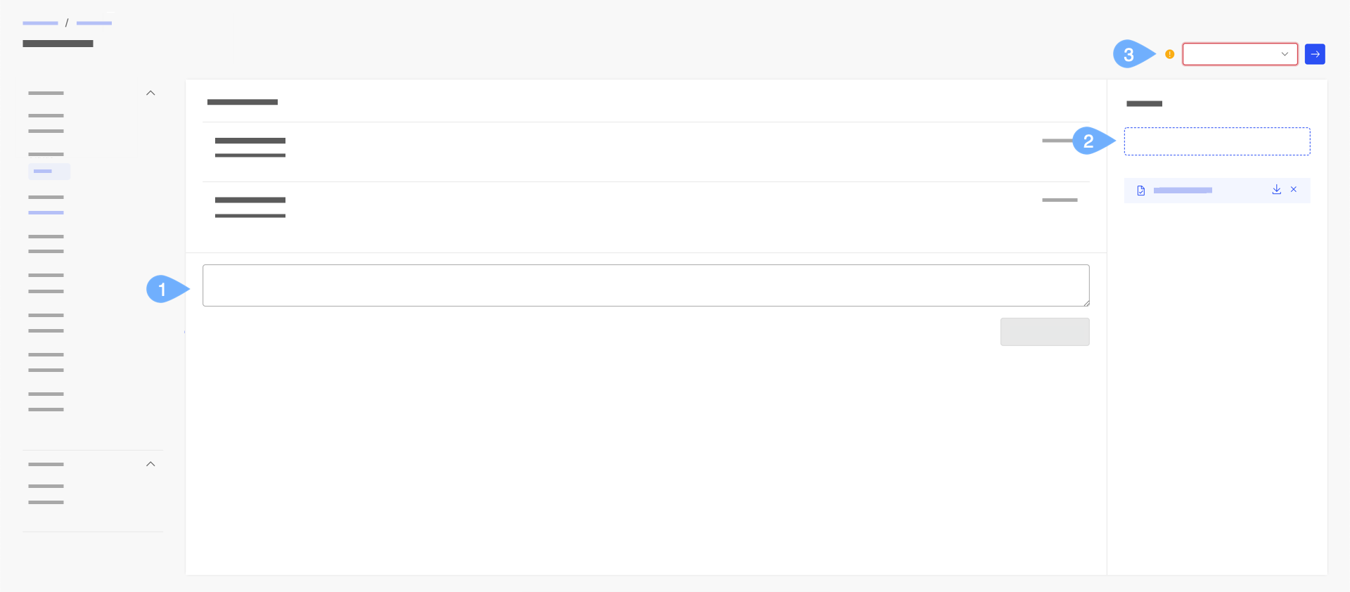Click the blue arrow submit button
Image resolution: width=1350 pixels, height=592 pixels.
tap(1315, 54)
